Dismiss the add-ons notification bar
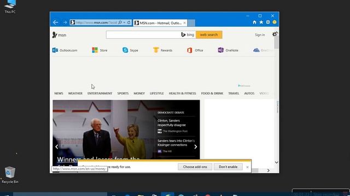This screenshot has width=350, height=196. point(247,167)
